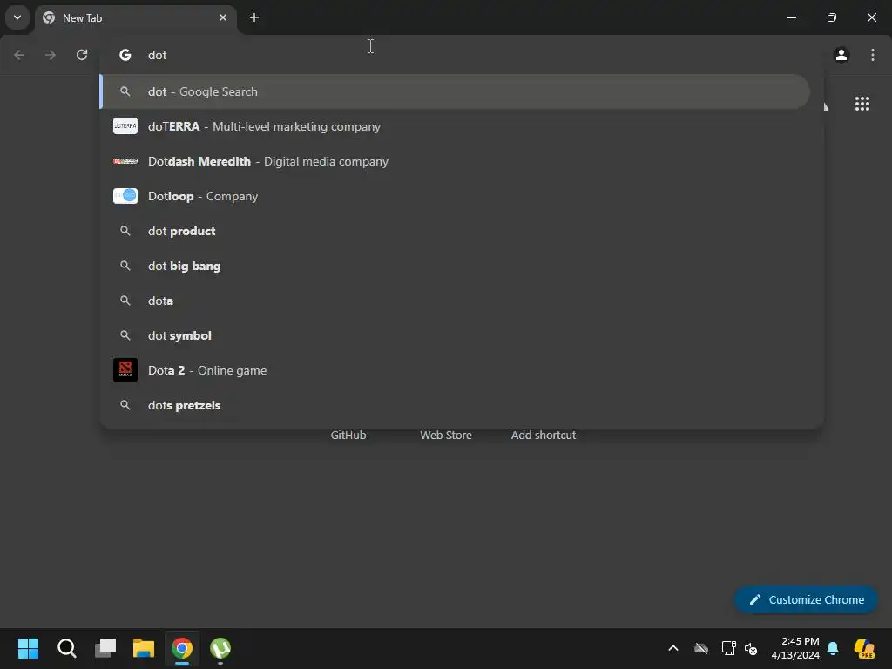Restore down the Chrome window

[x=832, y=17]
